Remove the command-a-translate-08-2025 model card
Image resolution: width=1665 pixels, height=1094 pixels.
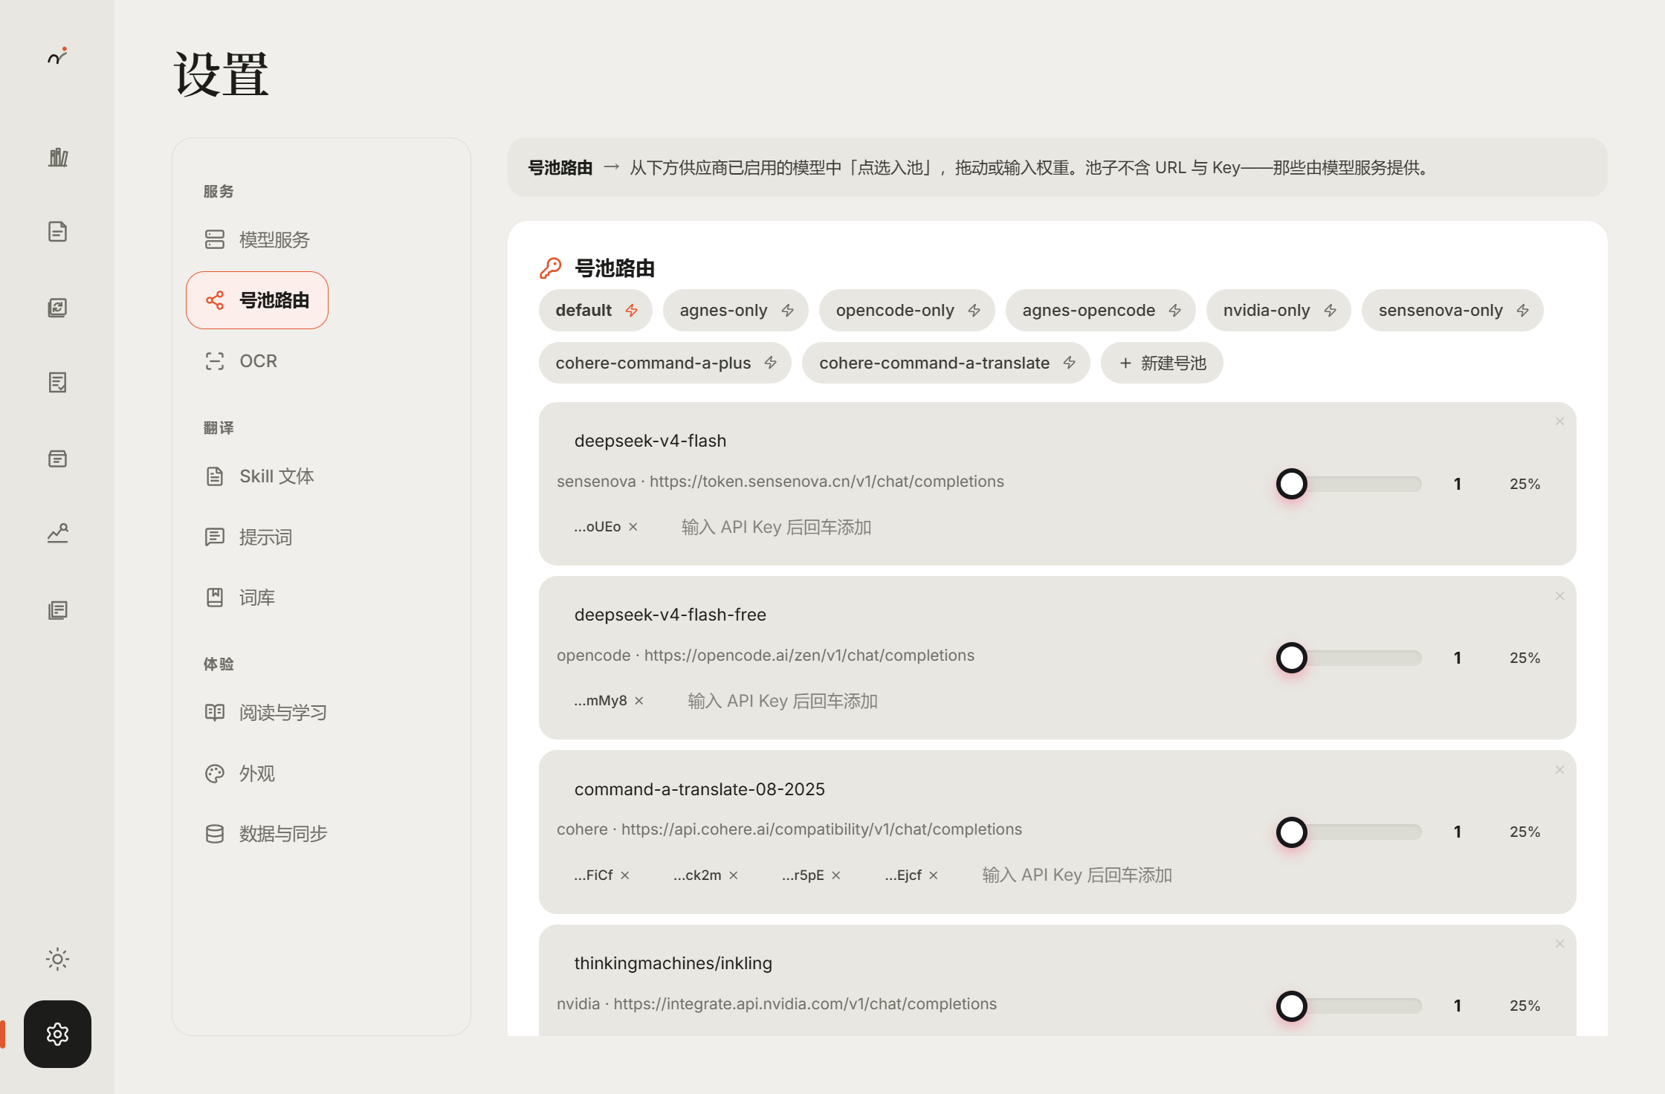[1559, 770]
